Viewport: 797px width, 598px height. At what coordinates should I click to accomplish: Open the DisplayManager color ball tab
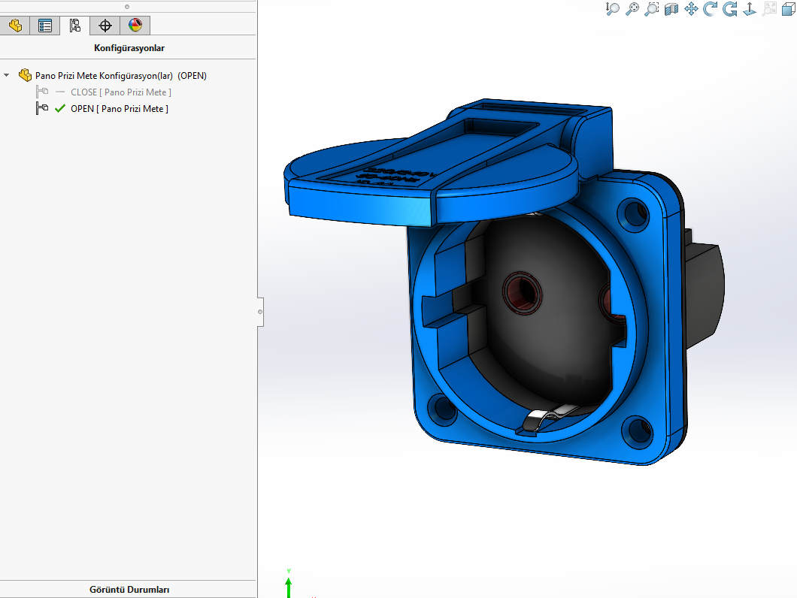click(x=135, y=26)
